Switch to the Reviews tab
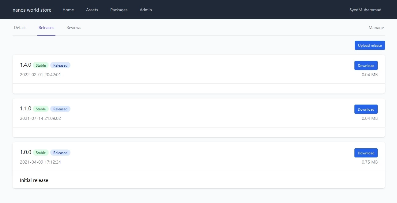This screenshot has width=397, height=203. point(74,28)
